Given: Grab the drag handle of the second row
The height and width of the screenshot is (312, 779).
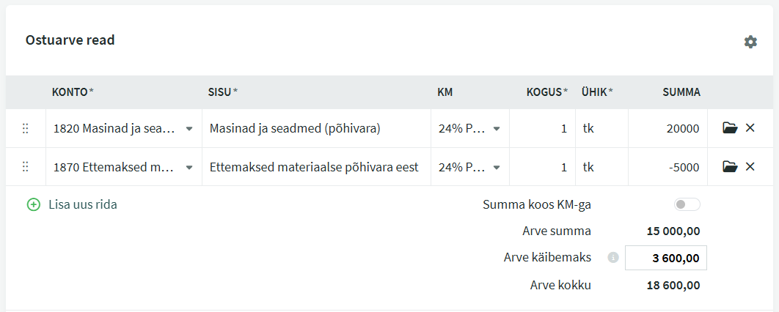Looking at the screenshot, I should (26, 167).
